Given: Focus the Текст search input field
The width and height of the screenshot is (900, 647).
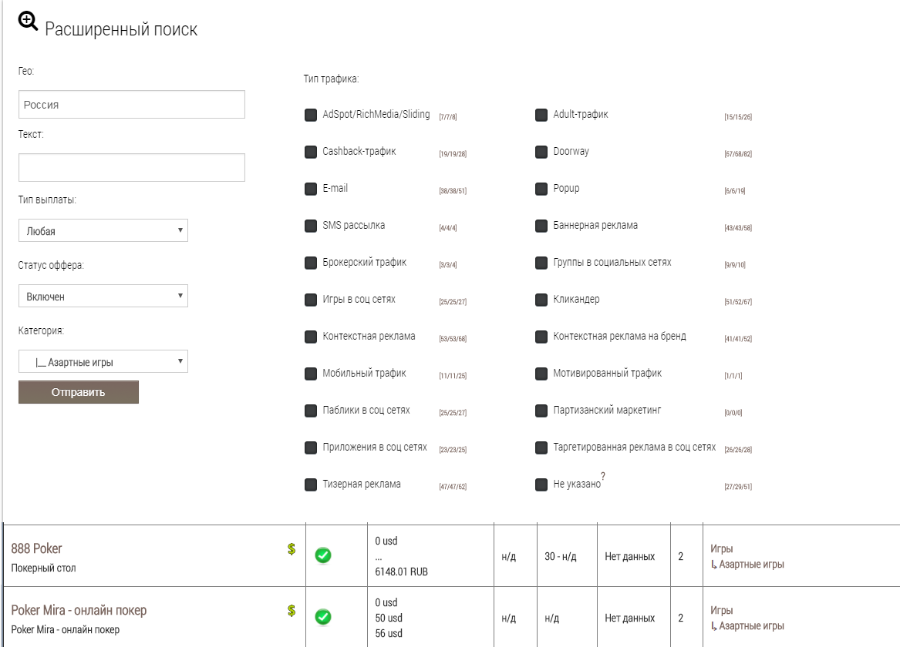Looking at the screenshot, I should tap(131, 167).
